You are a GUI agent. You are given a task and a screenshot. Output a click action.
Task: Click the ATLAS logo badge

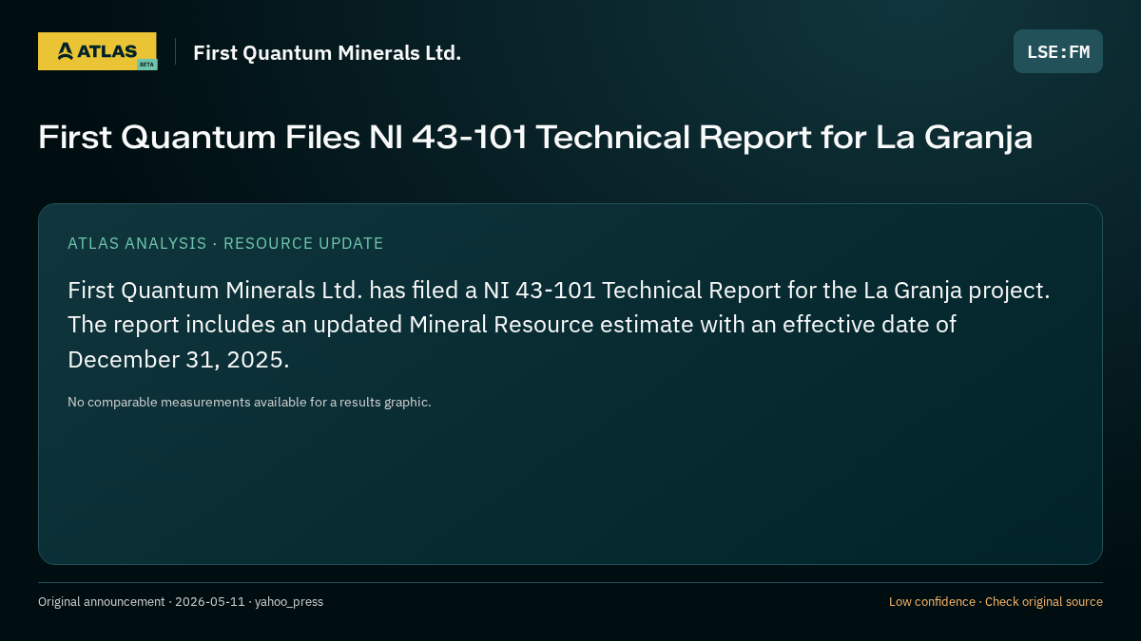[97, 51]
